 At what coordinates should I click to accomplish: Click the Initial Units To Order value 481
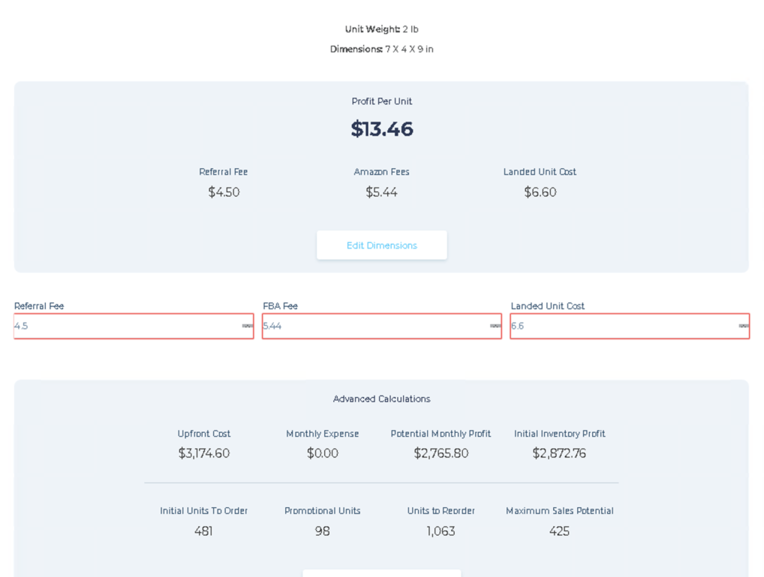tap(203, 531)
